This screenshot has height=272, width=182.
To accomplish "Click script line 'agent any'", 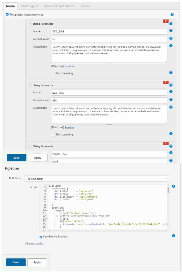I will (x=58, y=208).
